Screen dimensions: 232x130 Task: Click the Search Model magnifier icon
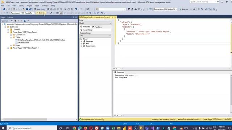coord(81,30)
